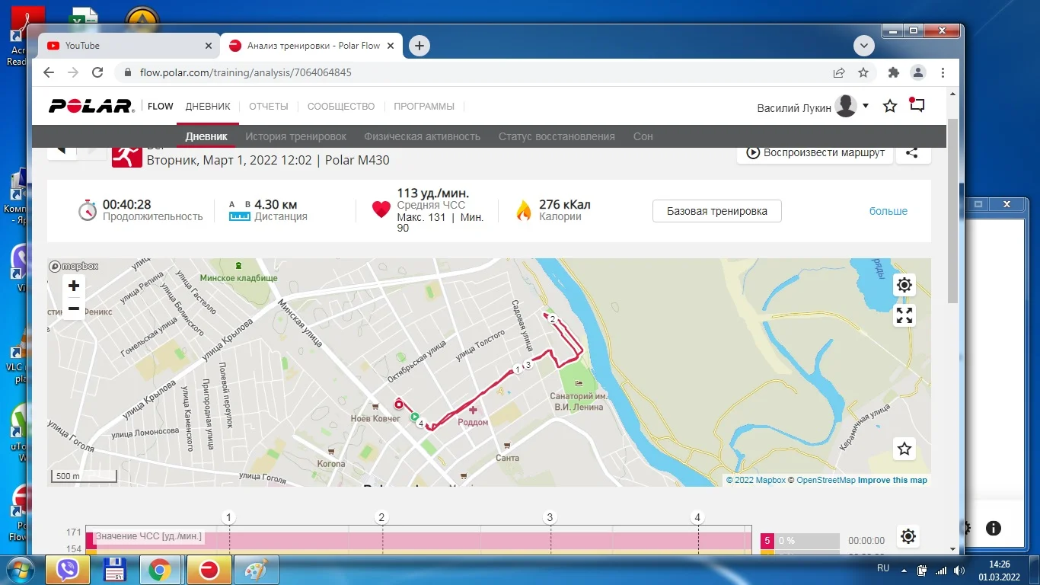This screenshot has height=585, width=1040.
Task: Open the favorites star in the Polar header
Action: pyautogui.click(x=890, y=107)
